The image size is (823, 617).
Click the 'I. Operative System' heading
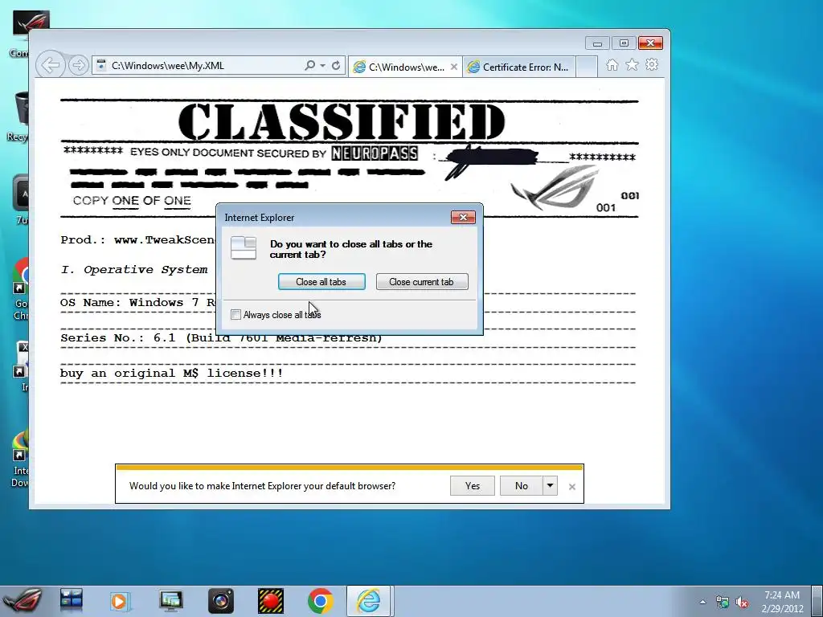(134, 270)
